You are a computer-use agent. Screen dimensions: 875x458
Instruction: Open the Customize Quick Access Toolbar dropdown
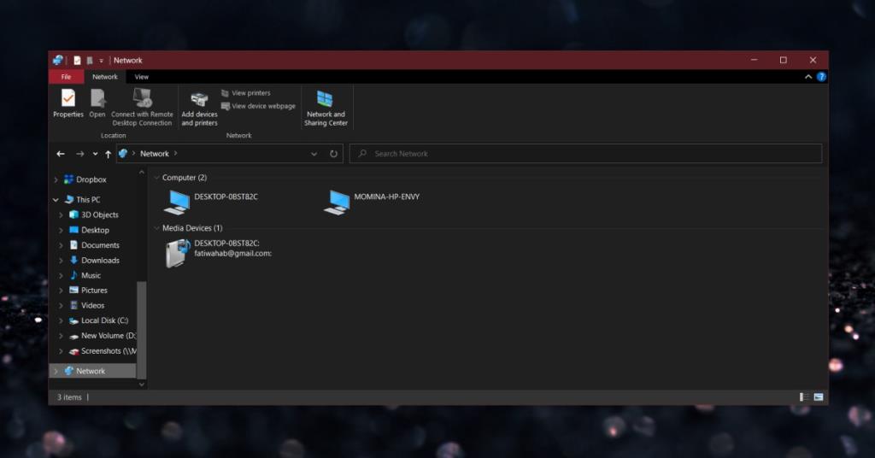(101, 61)
